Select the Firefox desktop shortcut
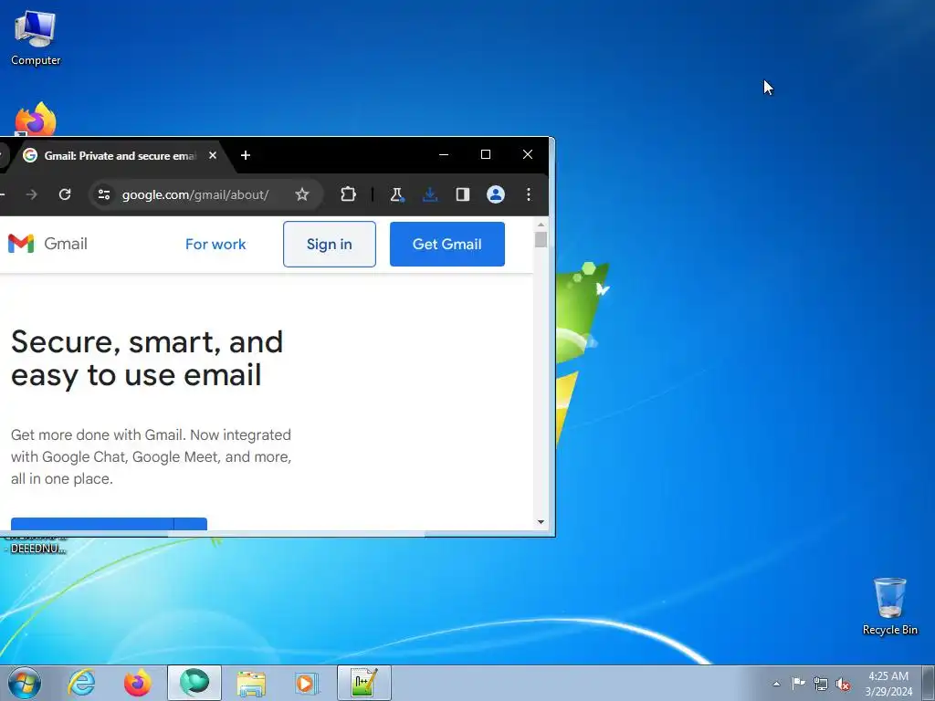Image resolution: width=935 pixels, height=701 pixels. click(36, 120)
